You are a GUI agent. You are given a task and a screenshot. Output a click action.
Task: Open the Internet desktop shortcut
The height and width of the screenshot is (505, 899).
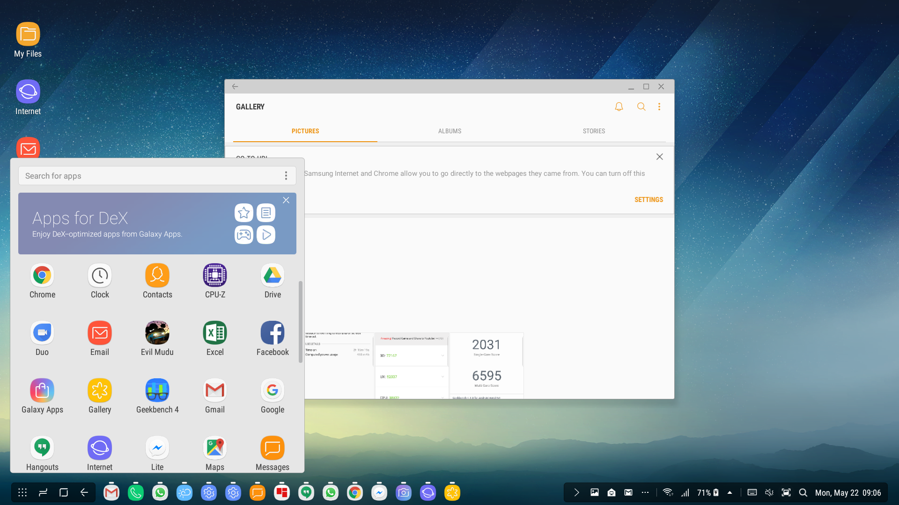pos(28,98)
